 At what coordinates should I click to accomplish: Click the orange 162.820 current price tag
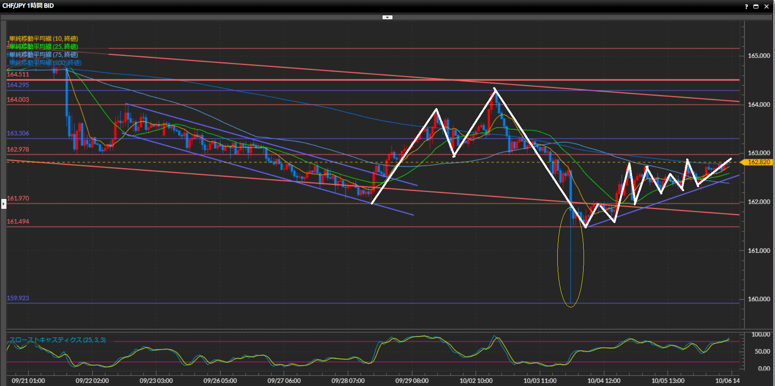(758, 162)
